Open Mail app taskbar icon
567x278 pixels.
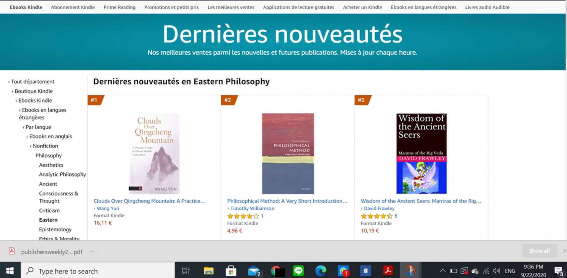coord(254,271)
